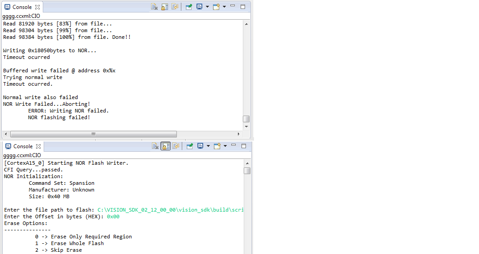Click scroll up arrow in top console
The height and width of the screenshot is (254, 479).
246,24
